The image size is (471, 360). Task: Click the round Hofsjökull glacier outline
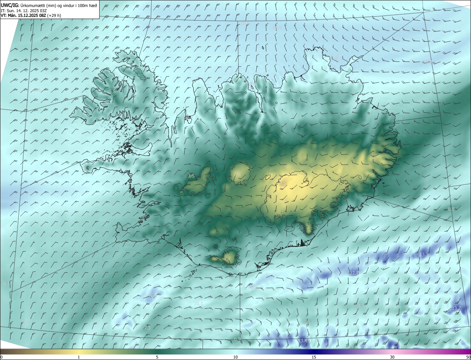(x=240, y=174)
